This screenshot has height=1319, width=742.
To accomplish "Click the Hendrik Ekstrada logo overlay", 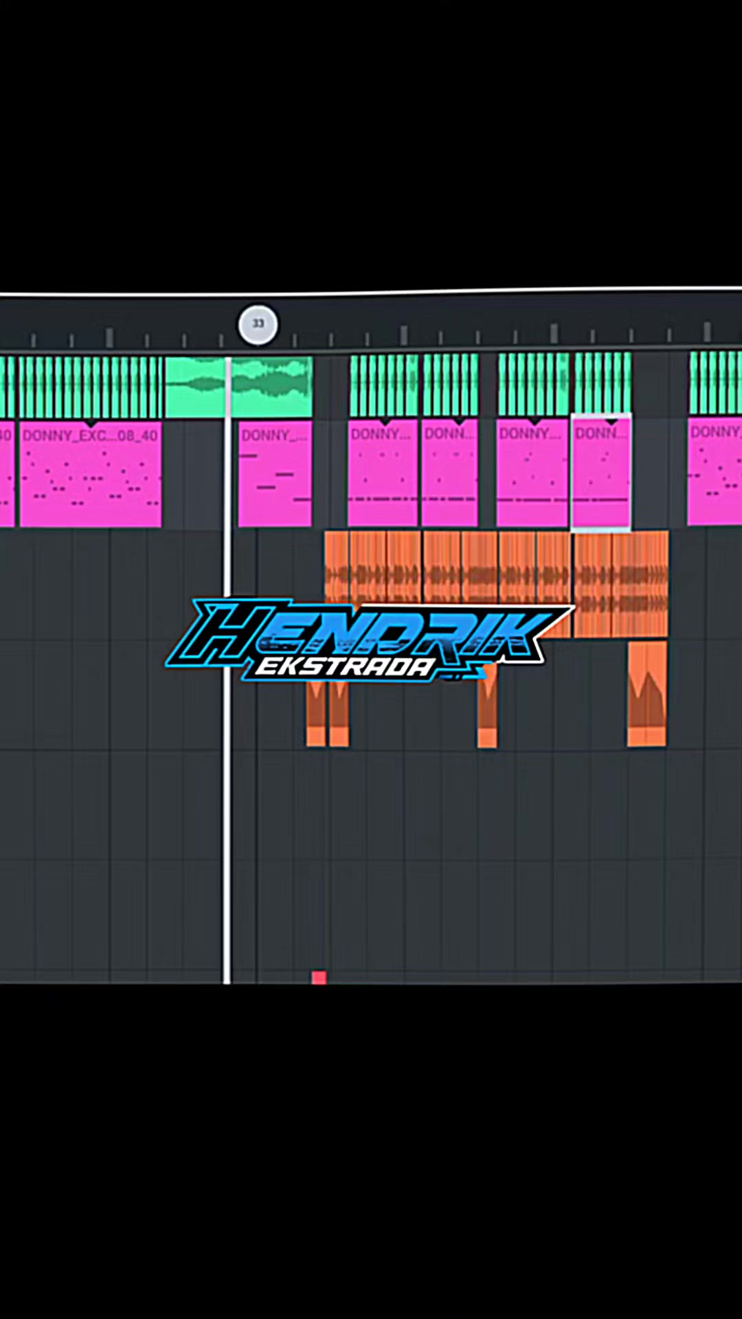I will tap(370, 640).
